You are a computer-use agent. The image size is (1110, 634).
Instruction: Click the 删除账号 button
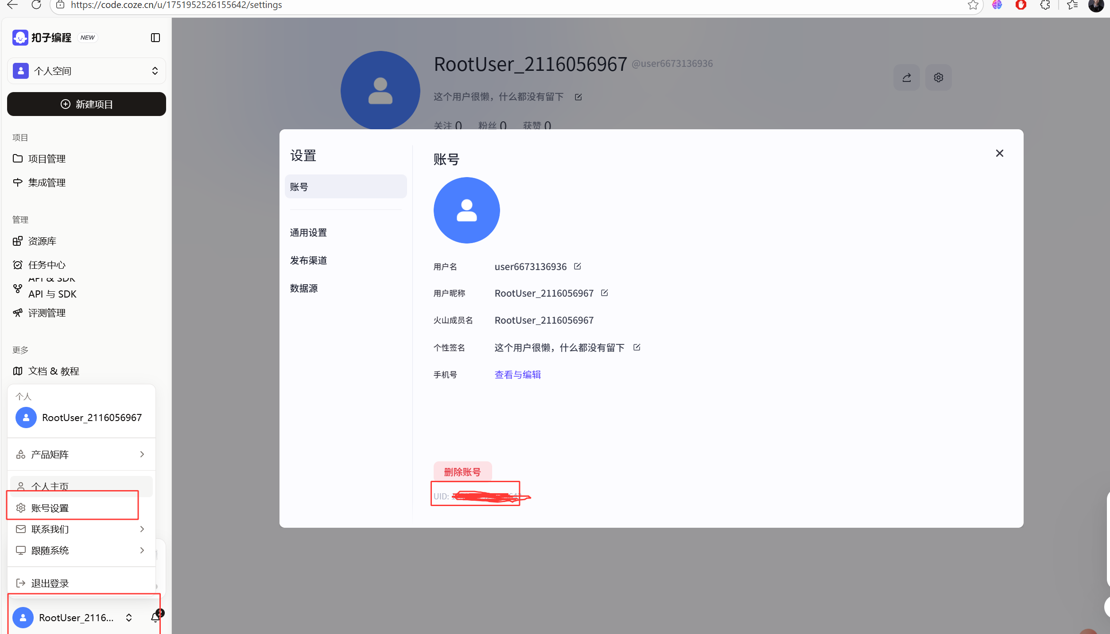[x=462, y=472]
